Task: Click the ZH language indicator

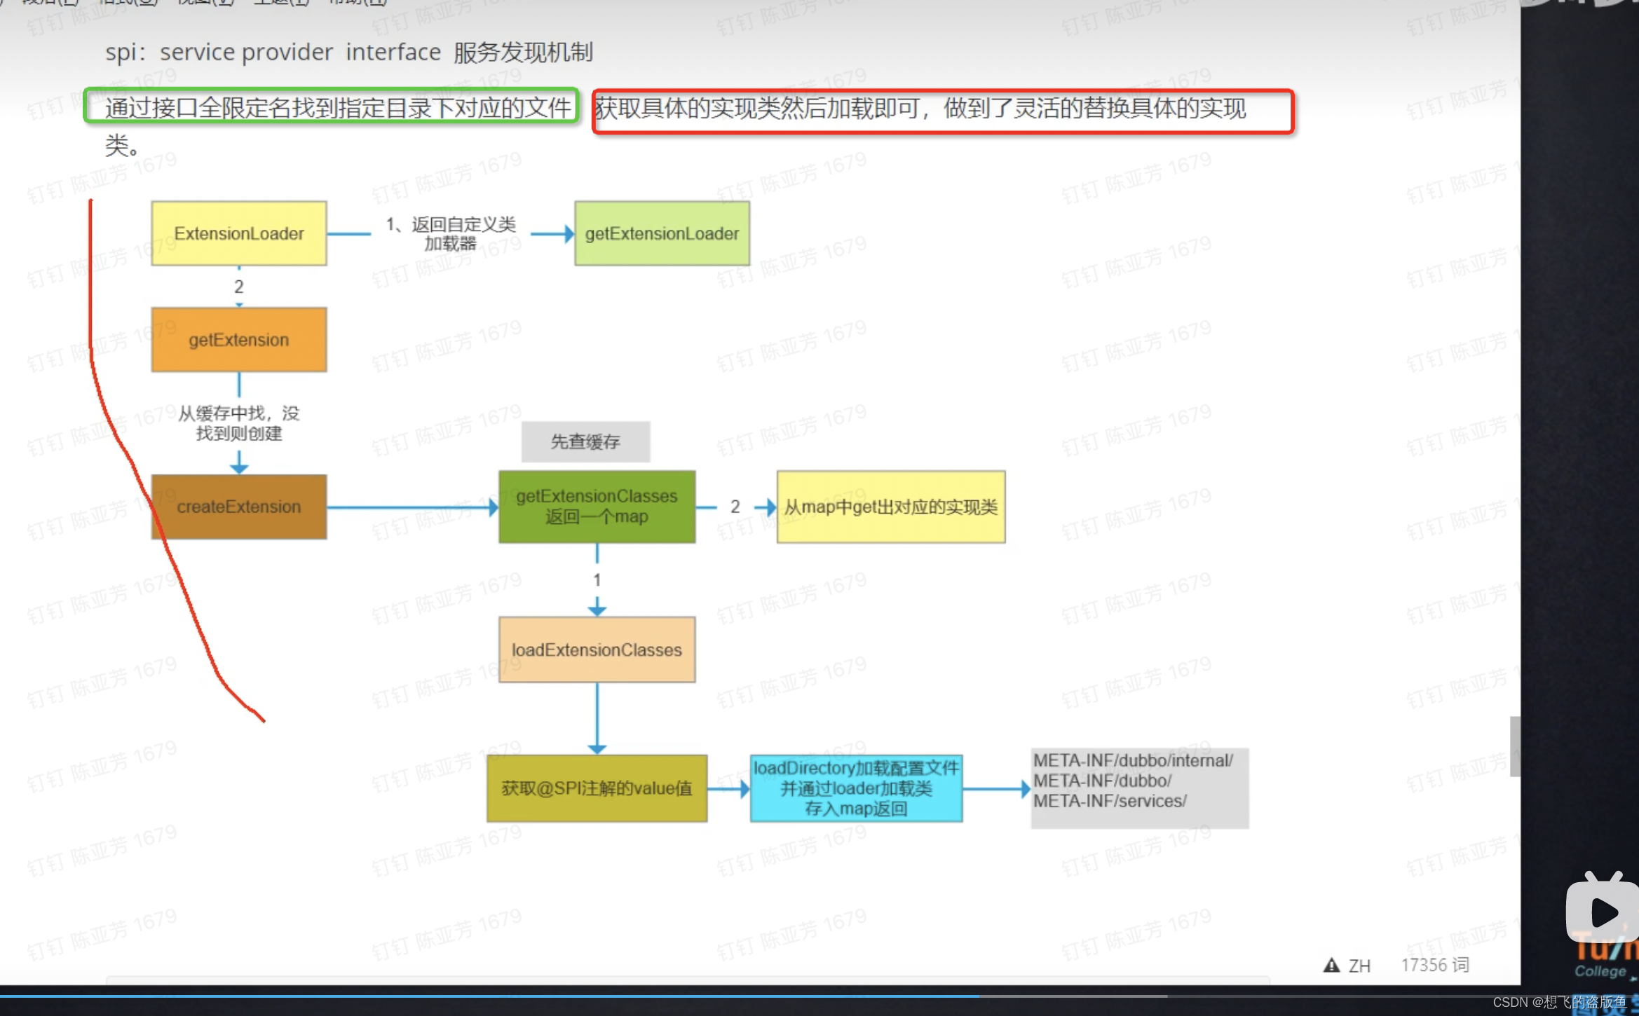Action: 1359,965
